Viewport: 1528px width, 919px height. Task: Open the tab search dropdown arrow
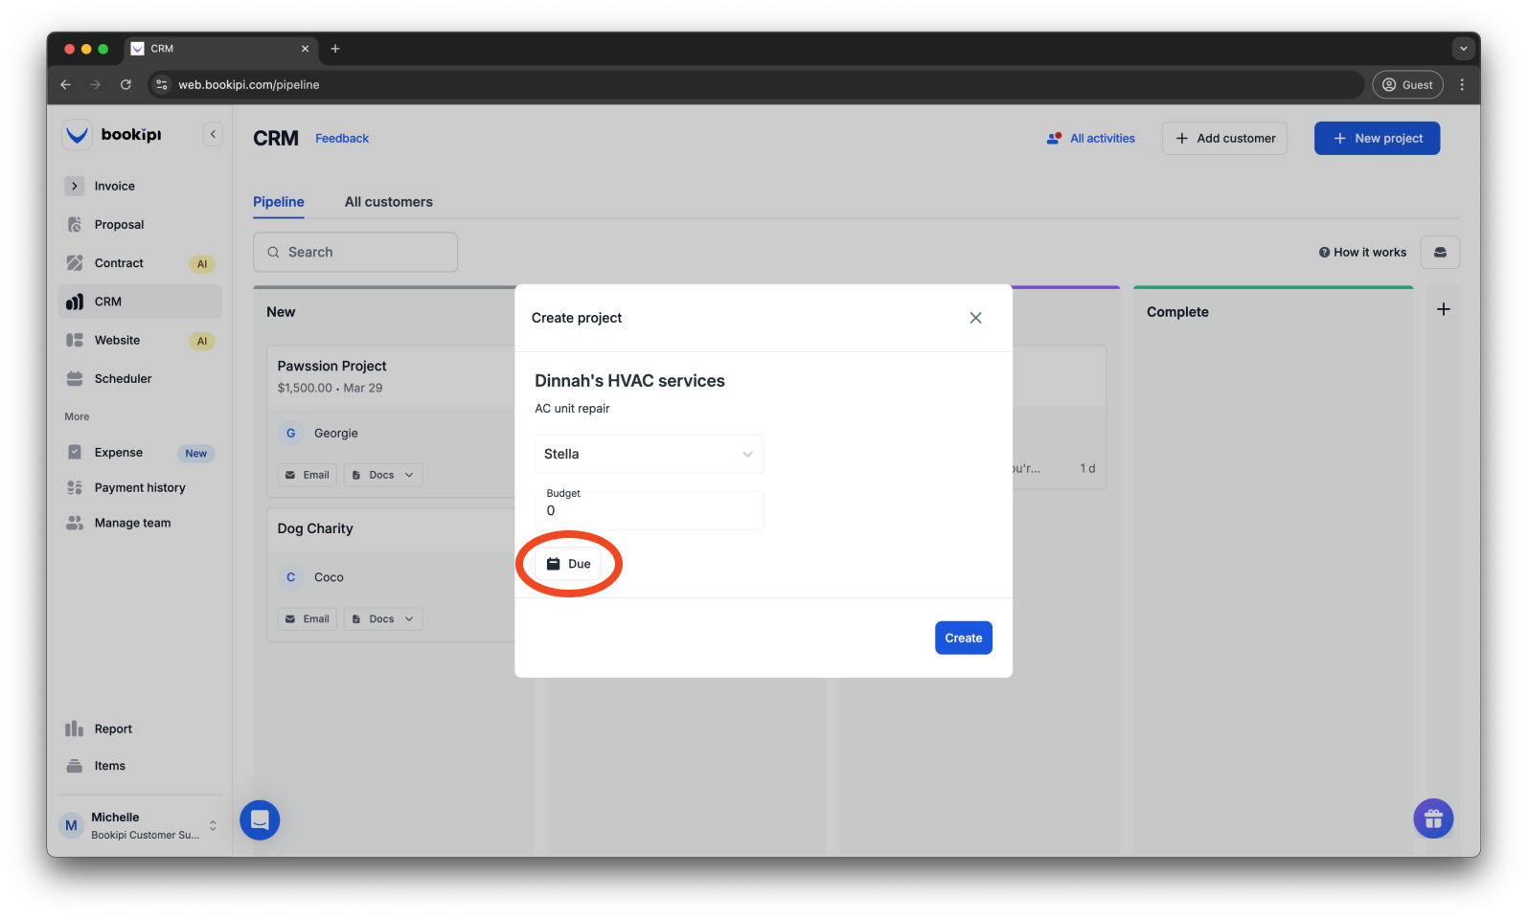click(x=1463, y=49)
